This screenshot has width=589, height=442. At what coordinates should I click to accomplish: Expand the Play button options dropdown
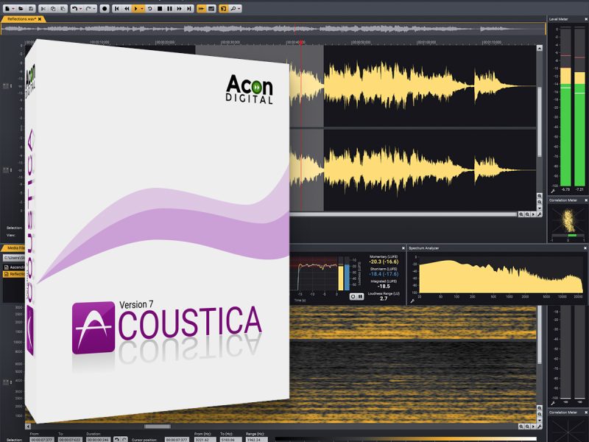coord(143,8)
